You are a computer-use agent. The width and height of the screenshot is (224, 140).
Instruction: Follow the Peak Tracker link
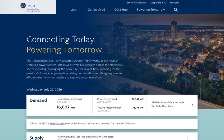click(x=57, y=124)
